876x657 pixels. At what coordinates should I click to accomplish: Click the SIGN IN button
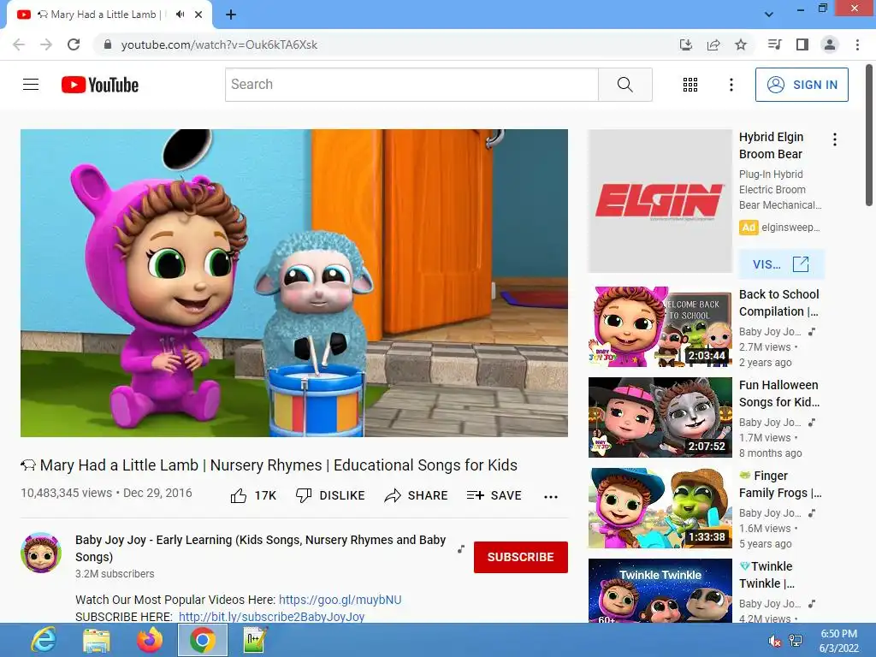click(x=802, y=85)
